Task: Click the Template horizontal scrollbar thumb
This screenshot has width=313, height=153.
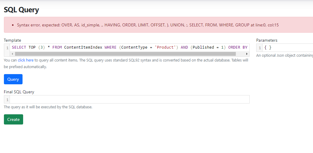Action: pyautogui.click(x=125, y=54)
